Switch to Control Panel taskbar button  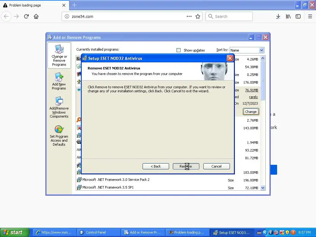(99, 233)
